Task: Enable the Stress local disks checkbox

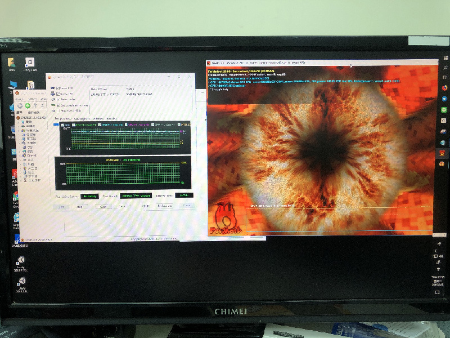Action: point(59,110)
